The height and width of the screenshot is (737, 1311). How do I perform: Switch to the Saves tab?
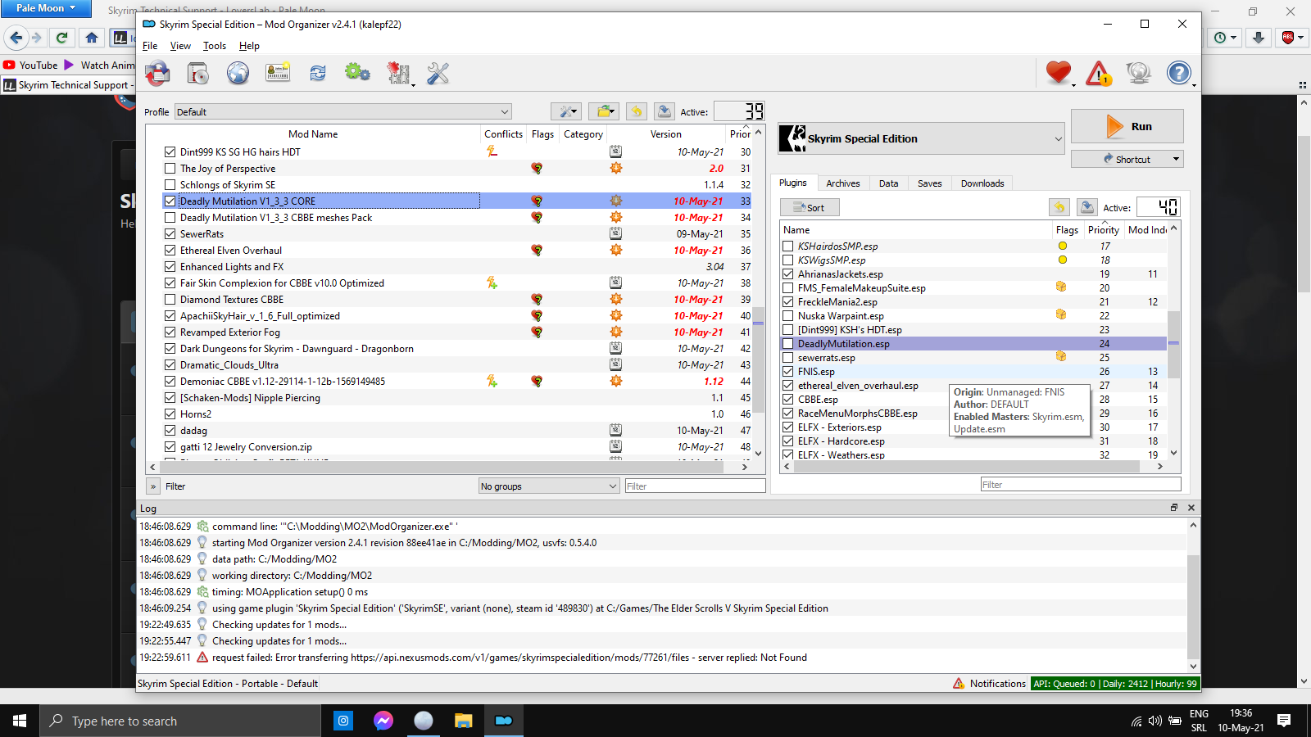929,183
